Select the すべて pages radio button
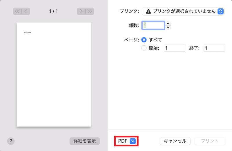 point(144,40)
